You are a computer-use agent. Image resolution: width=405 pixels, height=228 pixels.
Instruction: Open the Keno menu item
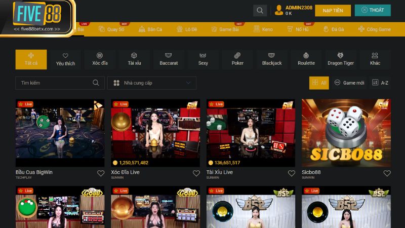coord(263,29)
